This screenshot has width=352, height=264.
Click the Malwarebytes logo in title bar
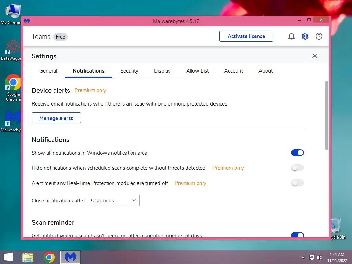click(27, 21)
